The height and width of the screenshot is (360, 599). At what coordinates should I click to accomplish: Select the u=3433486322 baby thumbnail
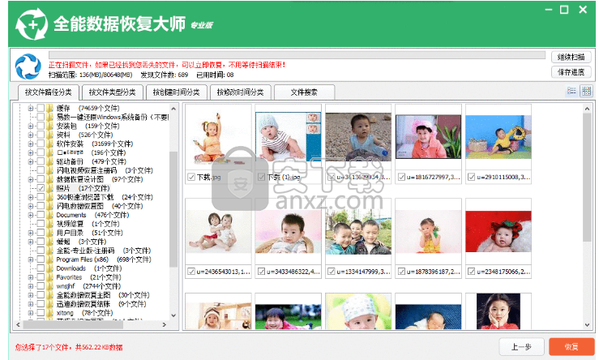click(x=288, y=231)
